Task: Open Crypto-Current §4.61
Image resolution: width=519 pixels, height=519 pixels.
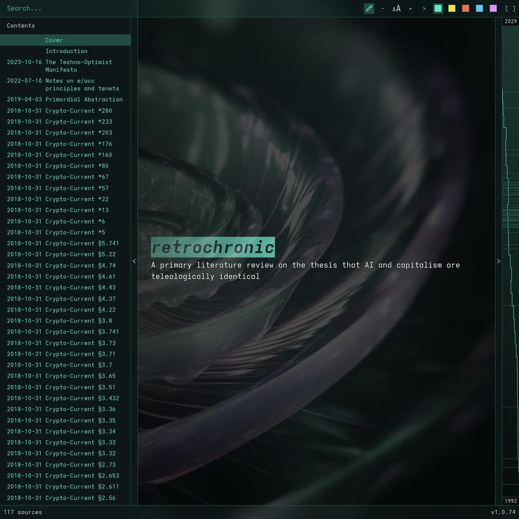Action: tap(65, 277)
